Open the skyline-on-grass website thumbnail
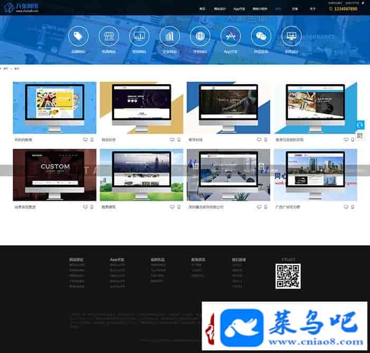 141,175
